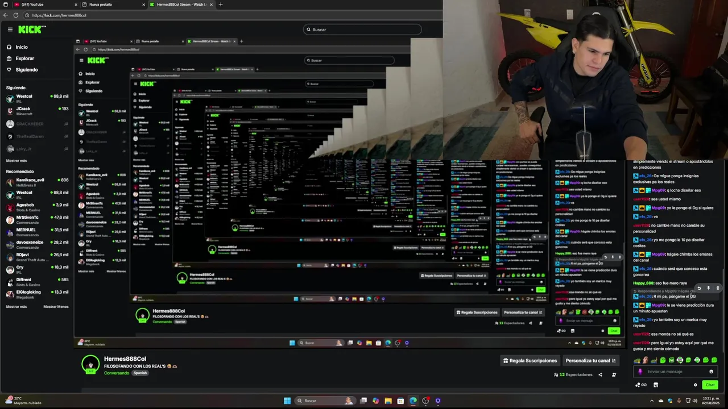Image resolution: width=728 pixels, height=409 pixels.
Task: Open a new tab with the outermost plus button
Action: point(221,5)
